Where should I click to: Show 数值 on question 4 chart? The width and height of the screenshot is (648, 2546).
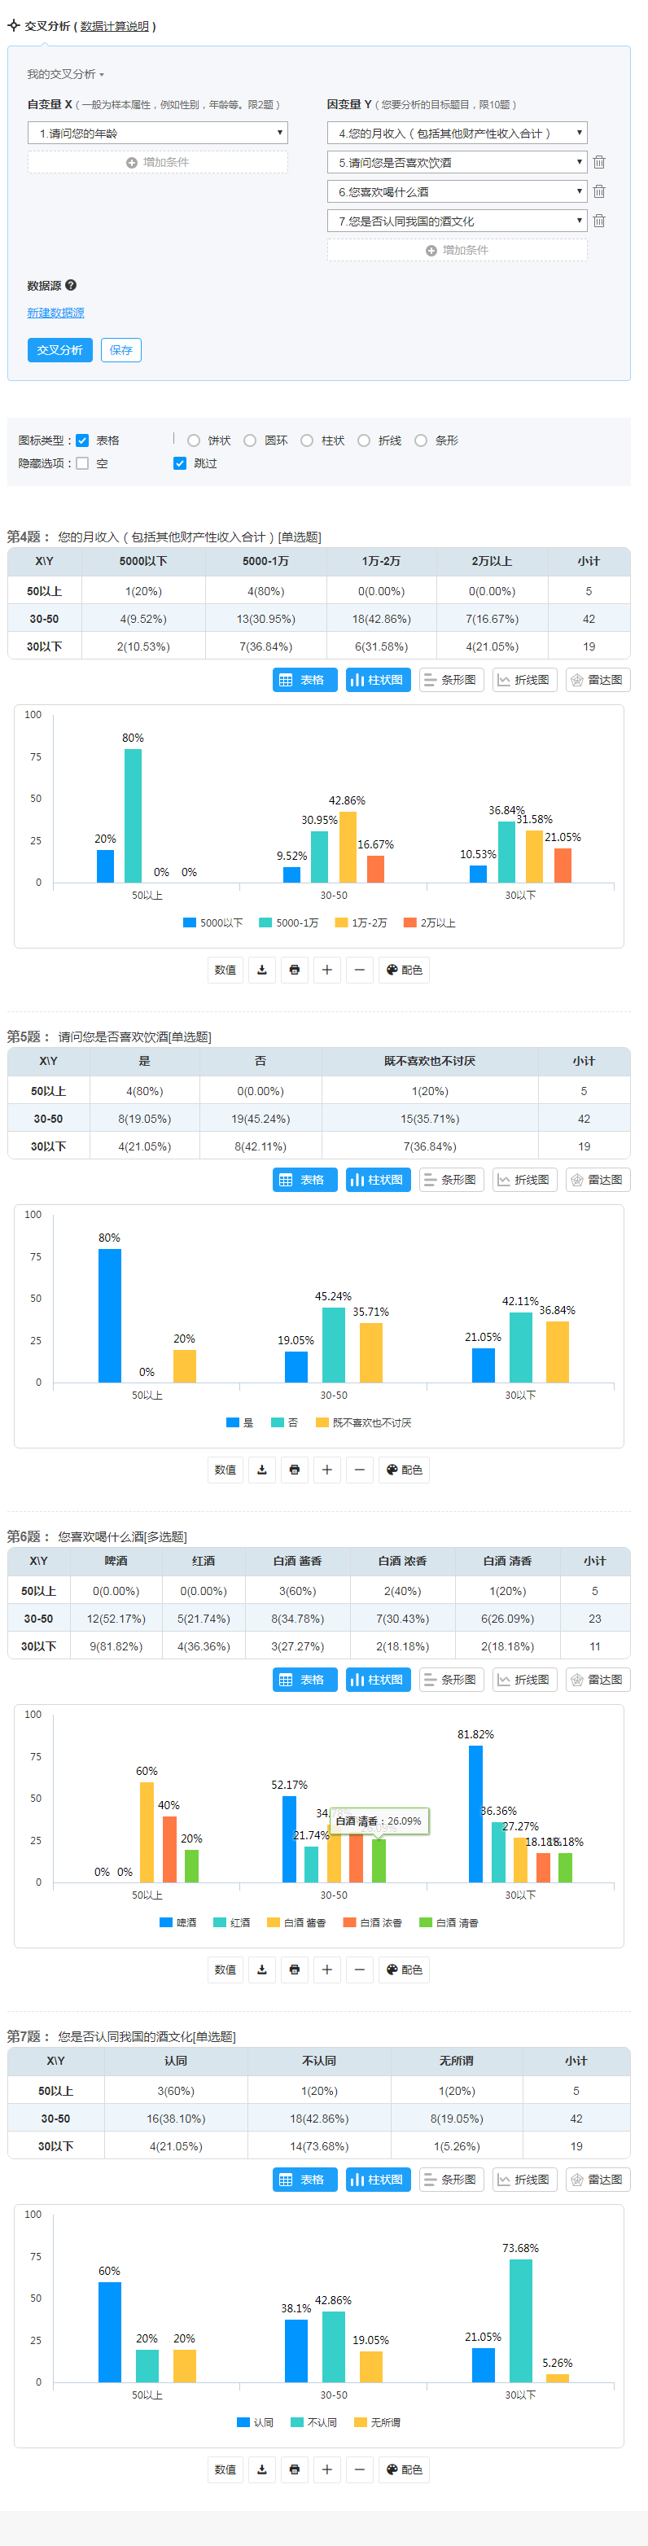(225, 970)
